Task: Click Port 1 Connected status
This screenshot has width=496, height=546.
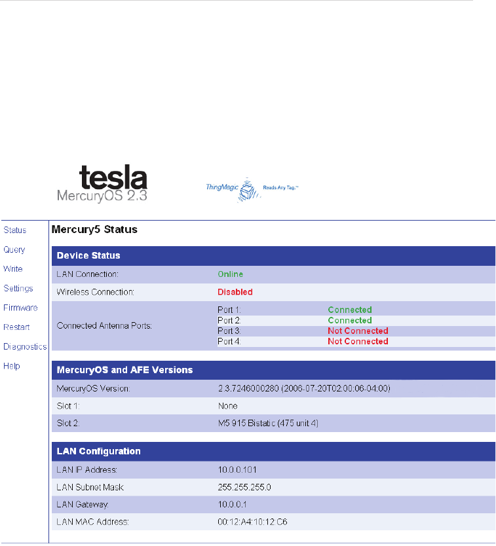Action: (x=350, y=310)
